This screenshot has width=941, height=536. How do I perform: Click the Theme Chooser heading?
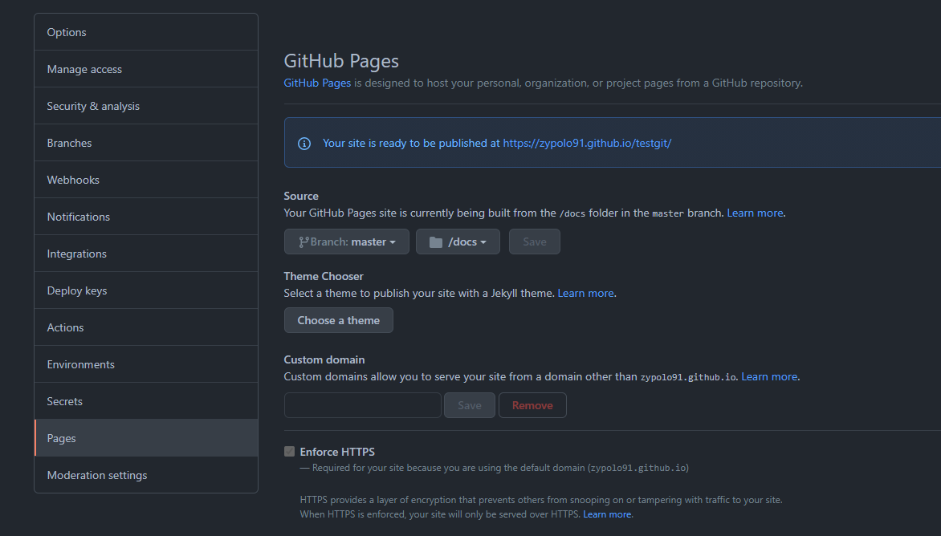[x=324, y=276]
